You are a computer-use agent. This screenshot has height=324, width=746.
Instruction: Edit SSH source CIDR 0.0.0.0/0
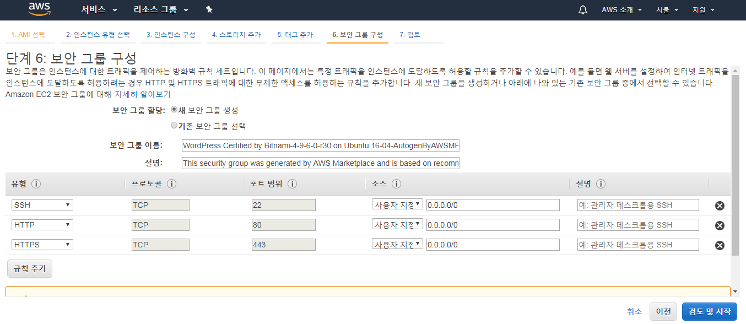[x=493, y=205]
